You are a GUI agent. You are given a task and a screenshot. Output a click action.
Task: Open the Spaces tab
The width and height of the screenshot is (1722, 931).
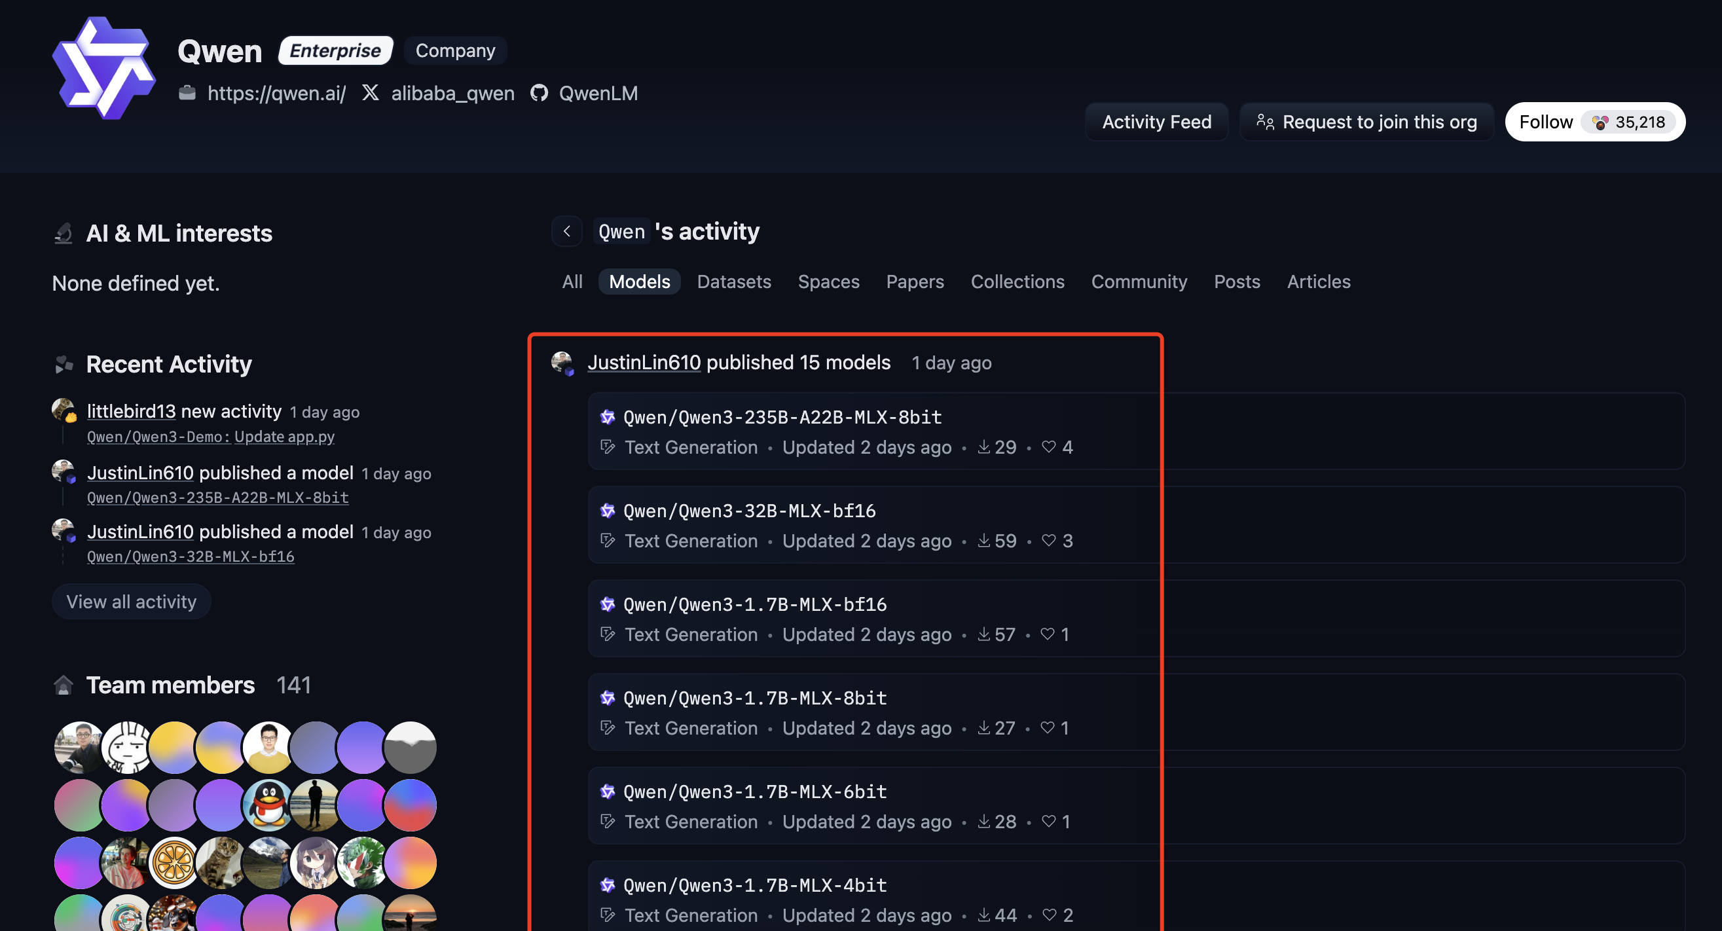(x=829, y=282)
